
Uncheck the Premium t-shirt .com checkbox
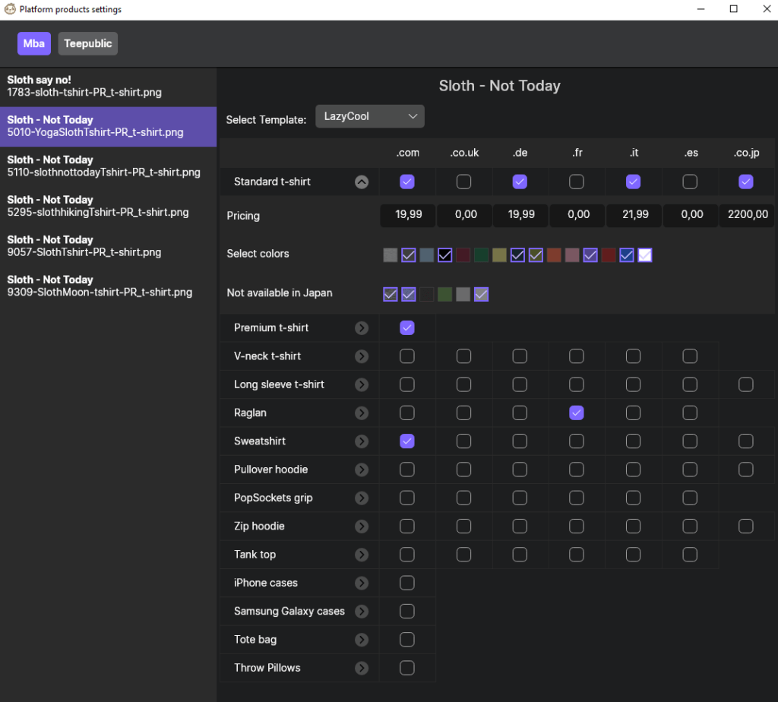(407, 327)
